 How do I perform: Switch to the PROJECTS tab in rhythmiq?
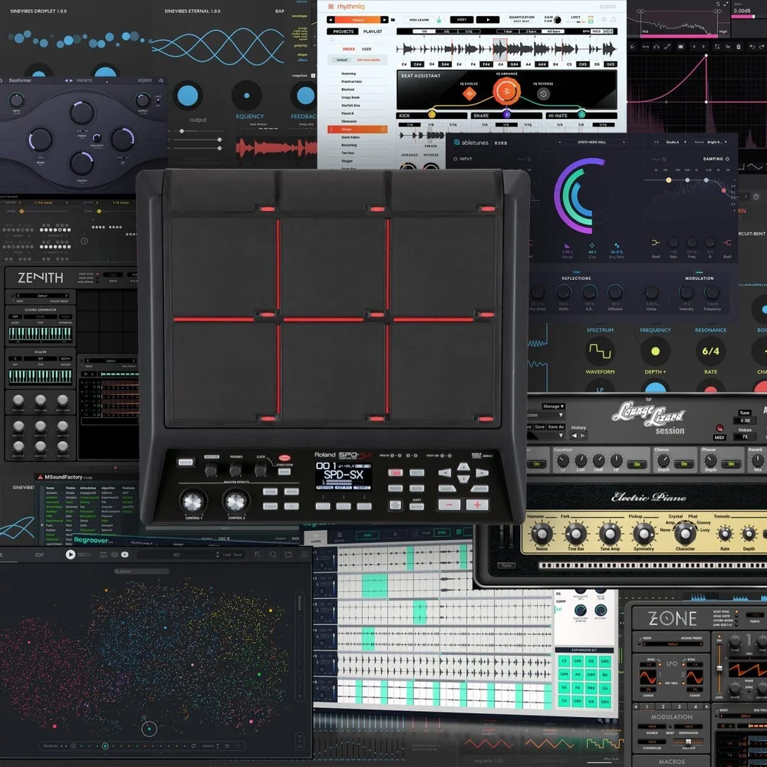[x=344, y=31]
